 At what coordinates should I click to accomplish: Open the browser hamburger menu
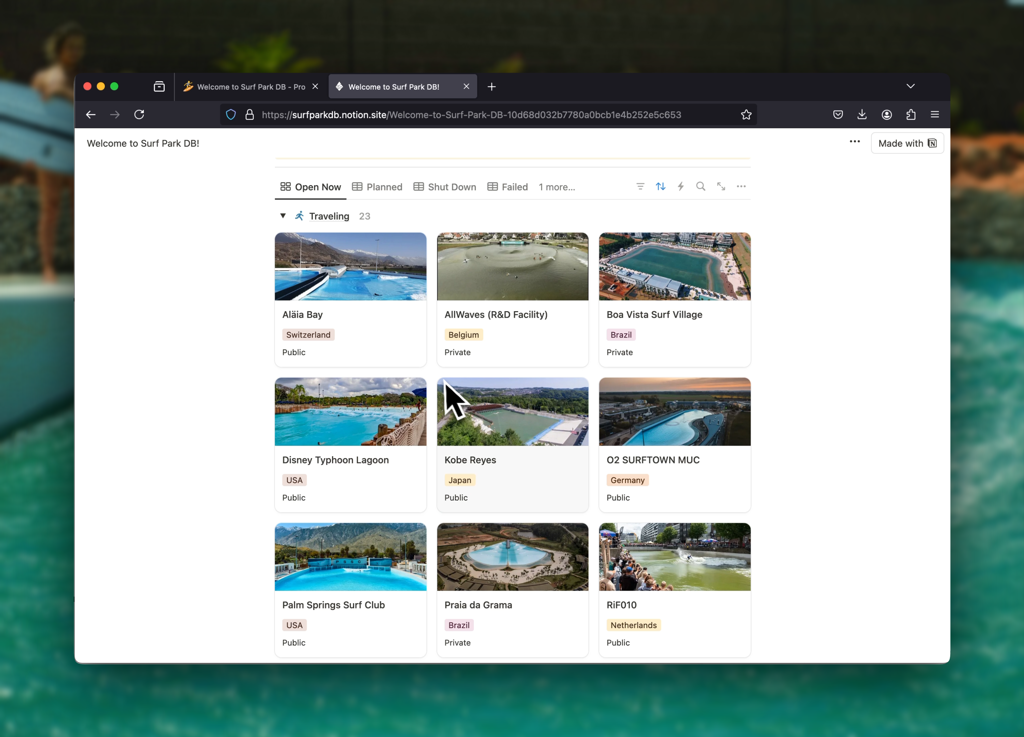(x=935, y=115)
